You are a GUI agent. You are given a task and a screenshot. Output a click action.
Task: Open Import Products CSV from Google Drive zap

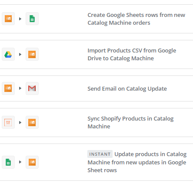coord(132,54)
